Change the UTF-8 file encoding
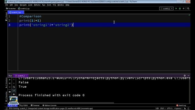The image size is (195, 110). 170,108
